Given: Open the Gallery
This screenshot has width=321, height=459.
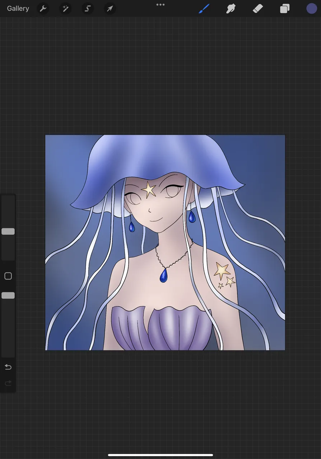Looking at the screenshot, I should pos(18,8).
